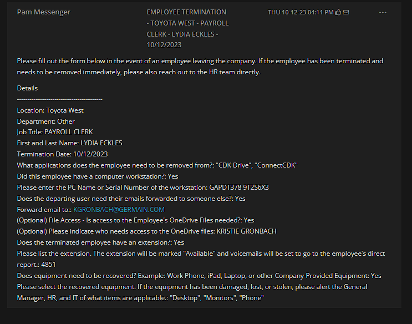Image resolution: width=412 pixels, height=324 pixels.
Task: Click the KRISTIE GRONBACH OneDrive access line
Action: pos(146,231)
